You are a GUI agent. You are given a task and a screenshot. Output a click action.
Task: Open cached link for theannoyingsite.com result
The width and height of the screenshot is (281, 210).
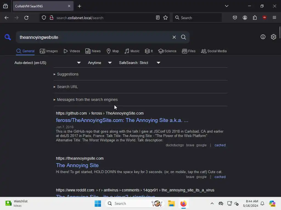220,177
